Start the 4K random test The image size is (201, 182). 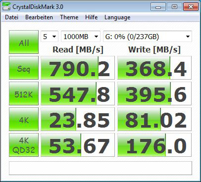[x=24, y=119]
